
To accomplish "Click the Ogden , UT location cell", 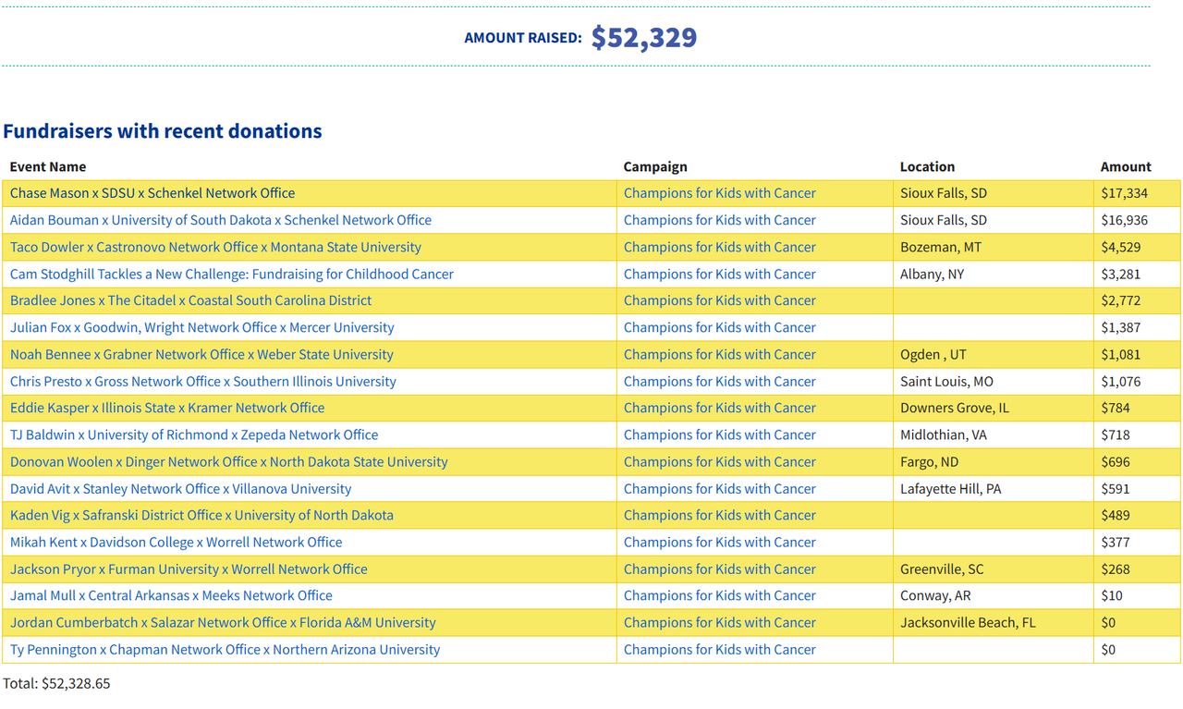I will [994, 354].
